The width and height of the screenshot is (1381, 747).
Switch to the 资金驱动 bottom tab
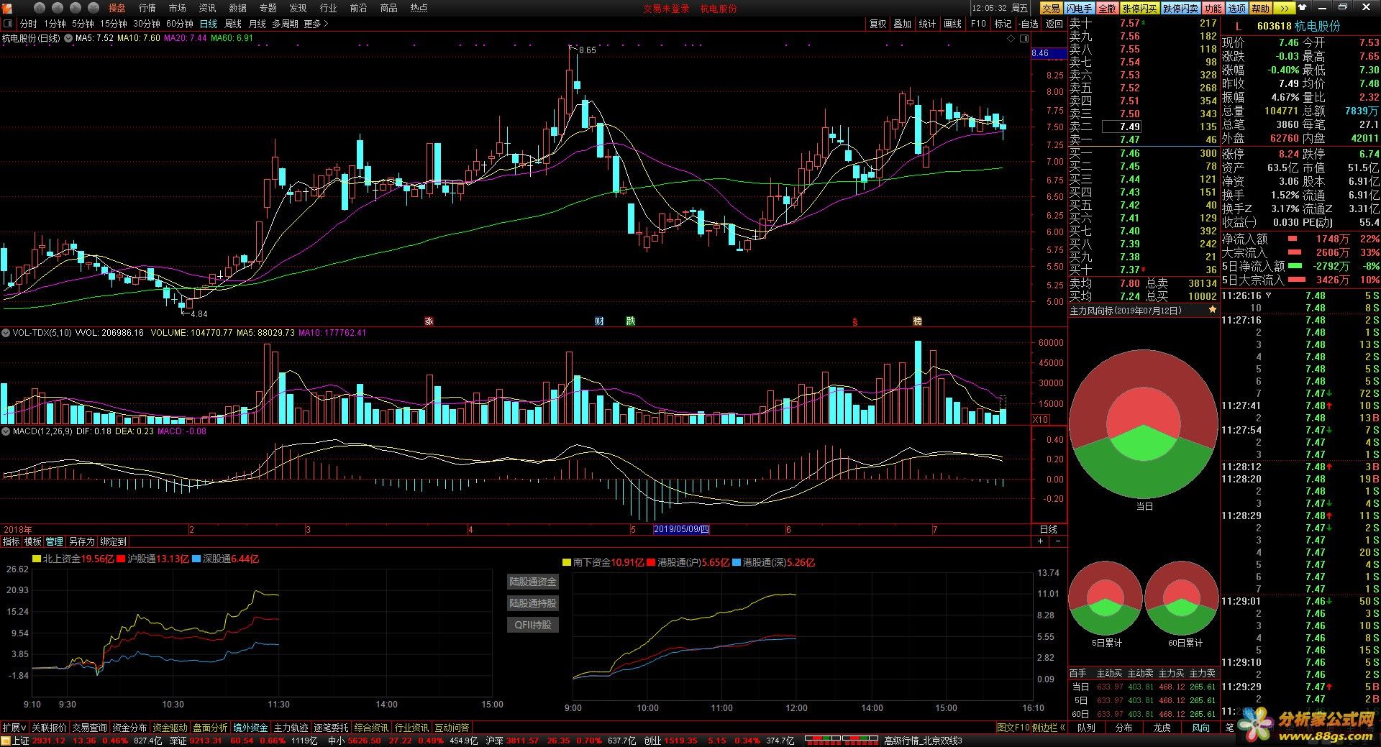tap(170, 728)
